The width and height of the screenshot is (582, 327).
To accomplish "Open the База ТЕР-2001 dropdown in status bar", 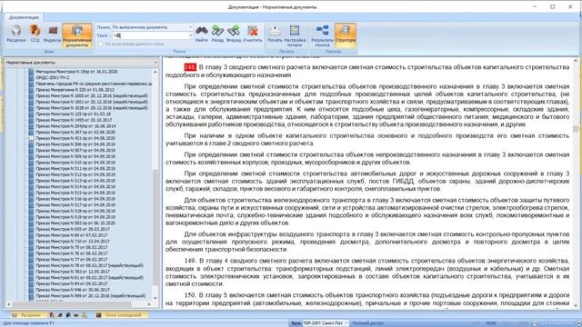I will (x=346, y=323).
